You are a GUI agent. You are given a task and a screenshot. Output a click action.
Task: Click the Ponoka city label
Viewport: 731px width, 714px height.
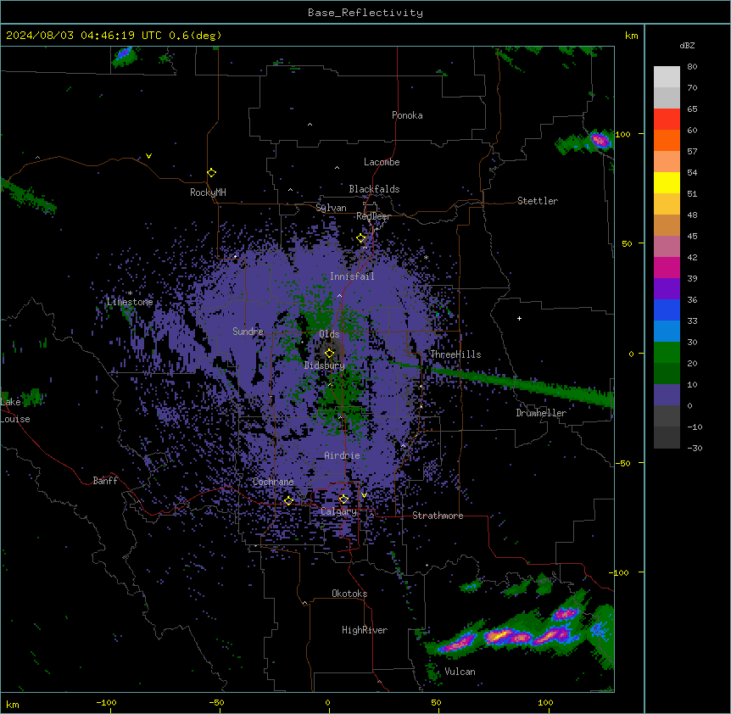click(x=407, y=115)
